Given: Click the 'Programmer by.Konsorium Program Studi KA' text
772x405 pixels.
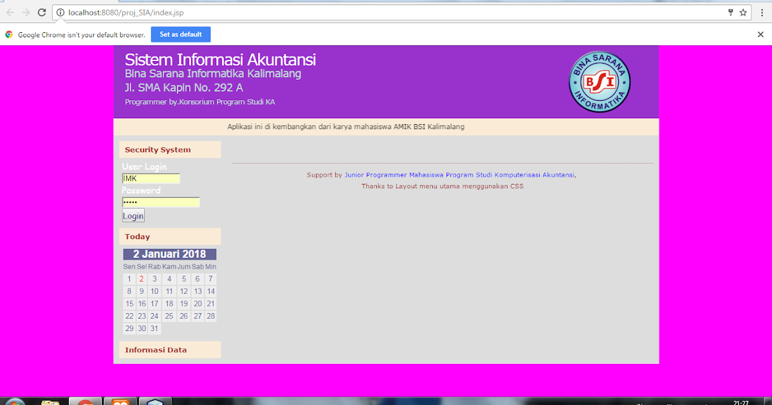Looking at the screenshot, I should point(200,102).
